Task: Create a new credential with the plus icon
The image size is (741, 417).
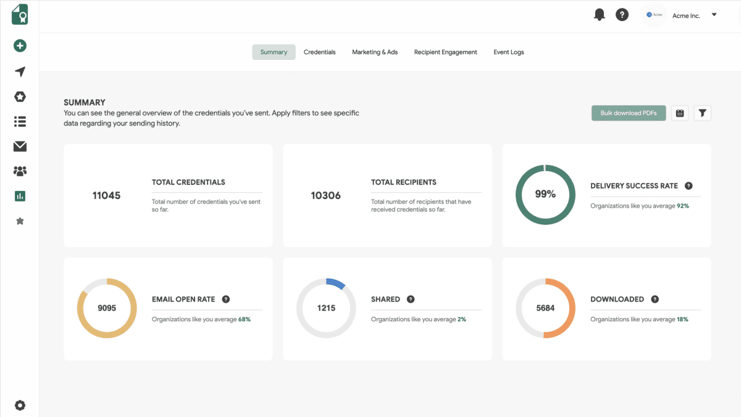Action: coord(20,46)
